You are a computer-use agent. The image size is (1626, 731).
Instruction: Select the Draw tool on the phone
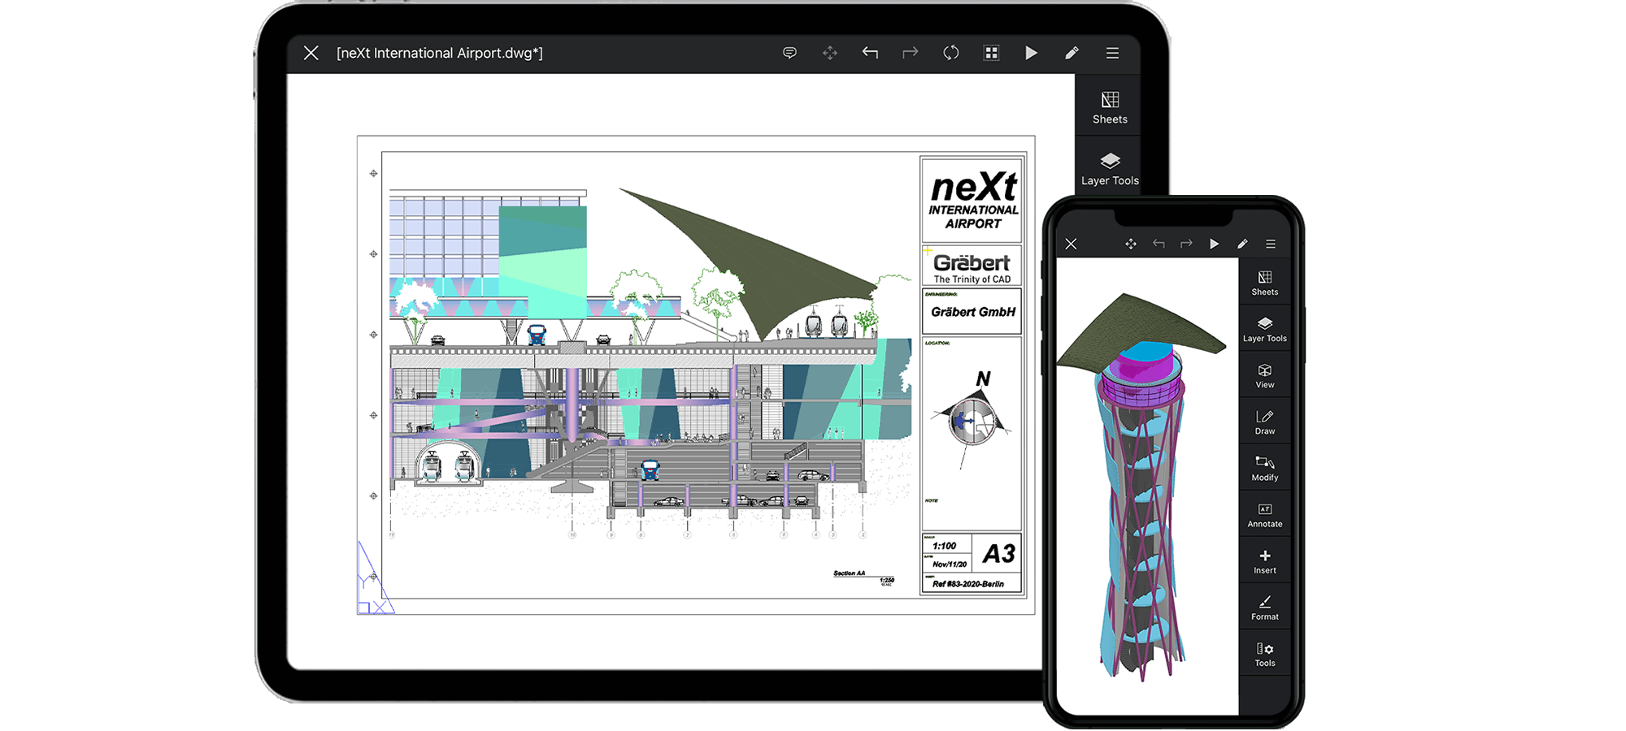[x=1264, y=422]
